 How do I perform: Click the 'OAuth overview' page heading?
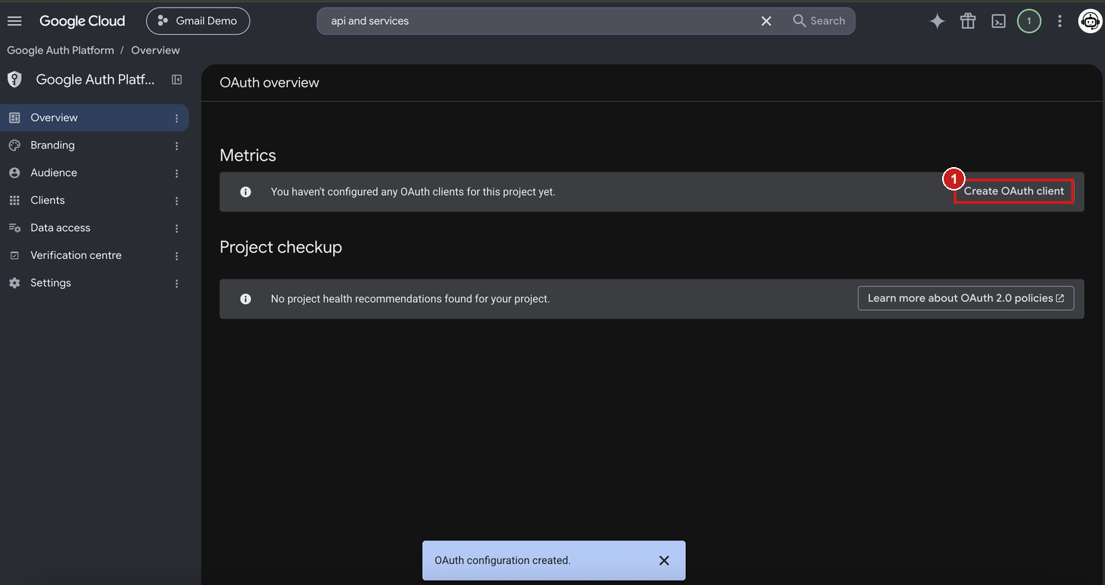(269, 83)
